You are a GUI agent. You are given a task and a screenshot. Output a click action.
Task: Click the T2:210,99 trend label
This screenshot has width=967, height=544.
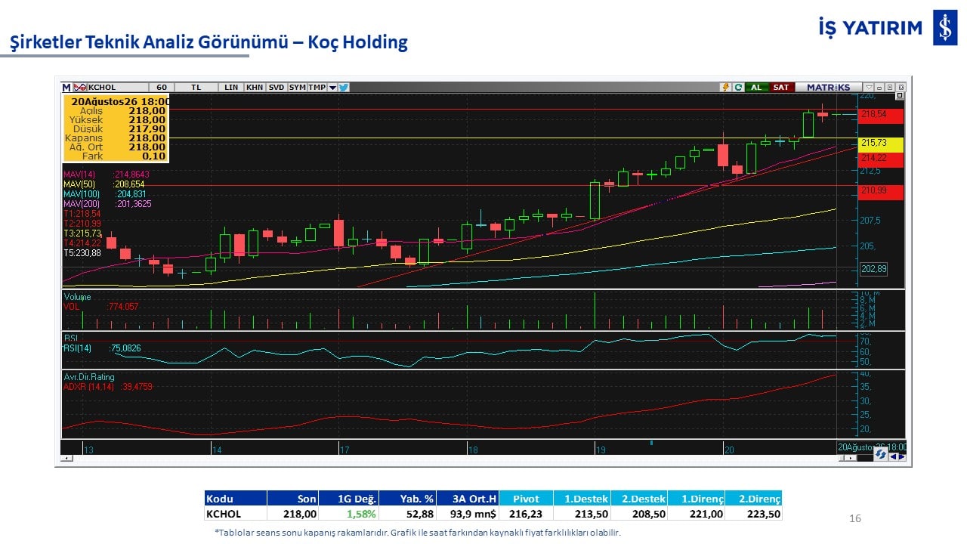82,224
